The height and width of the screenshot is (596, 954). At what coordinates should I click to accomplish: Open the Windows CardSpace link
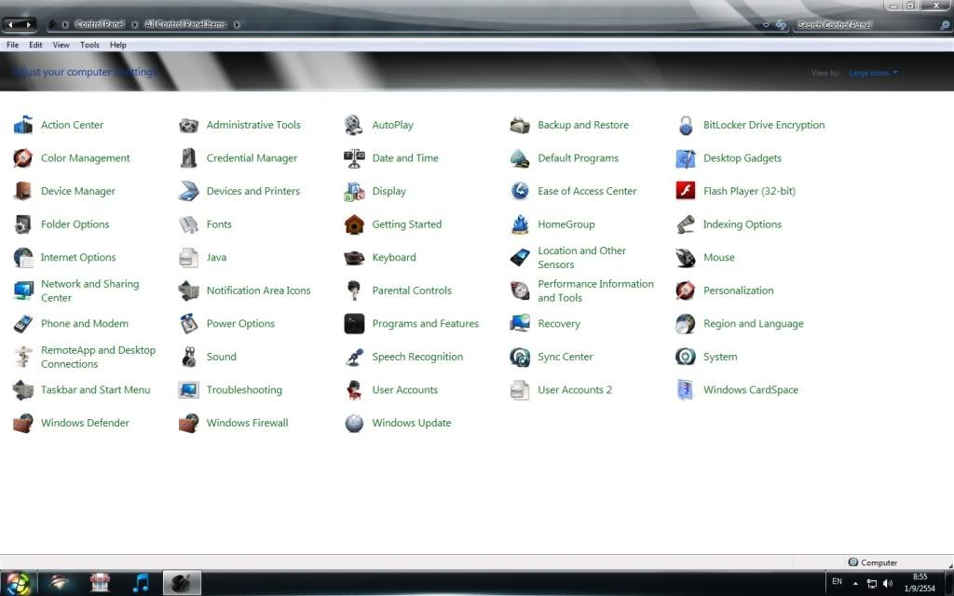click(751, 390)
